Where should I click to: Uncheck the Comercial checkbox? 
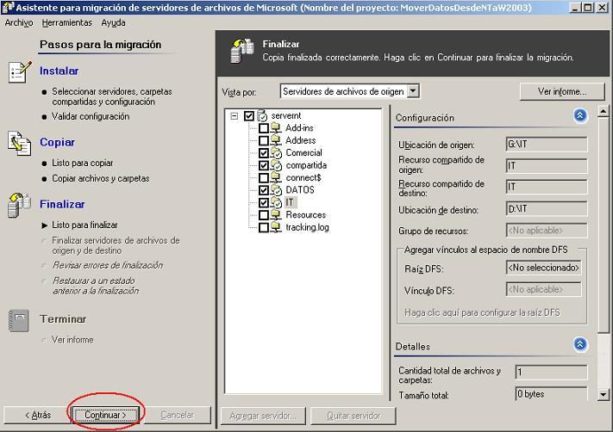click(x=264, y=153)
